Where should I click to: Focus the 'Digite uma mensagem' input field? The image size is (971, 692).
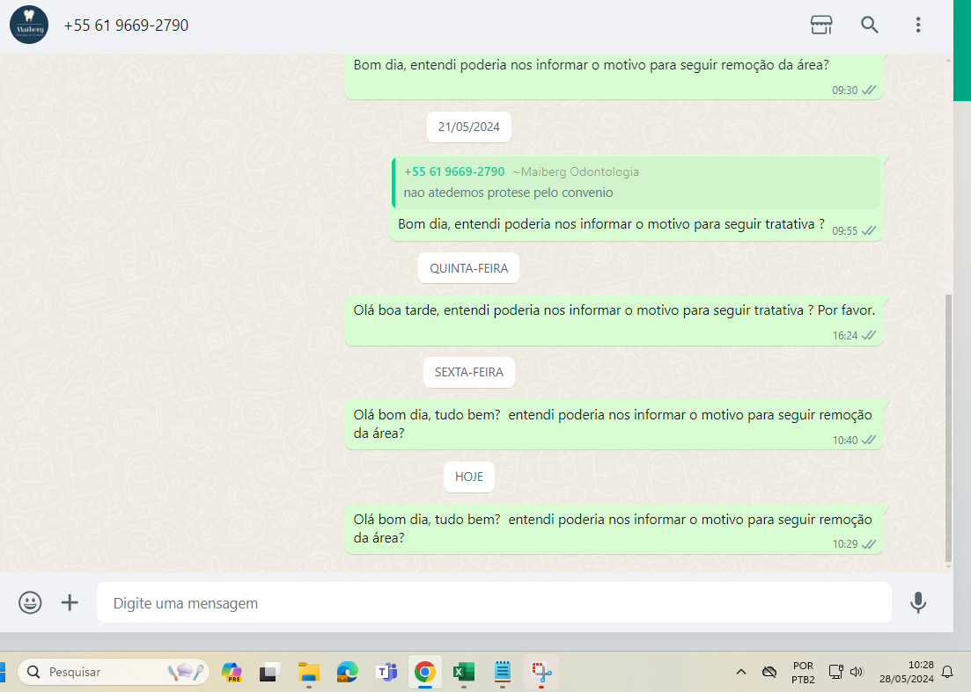coord(493,603)
